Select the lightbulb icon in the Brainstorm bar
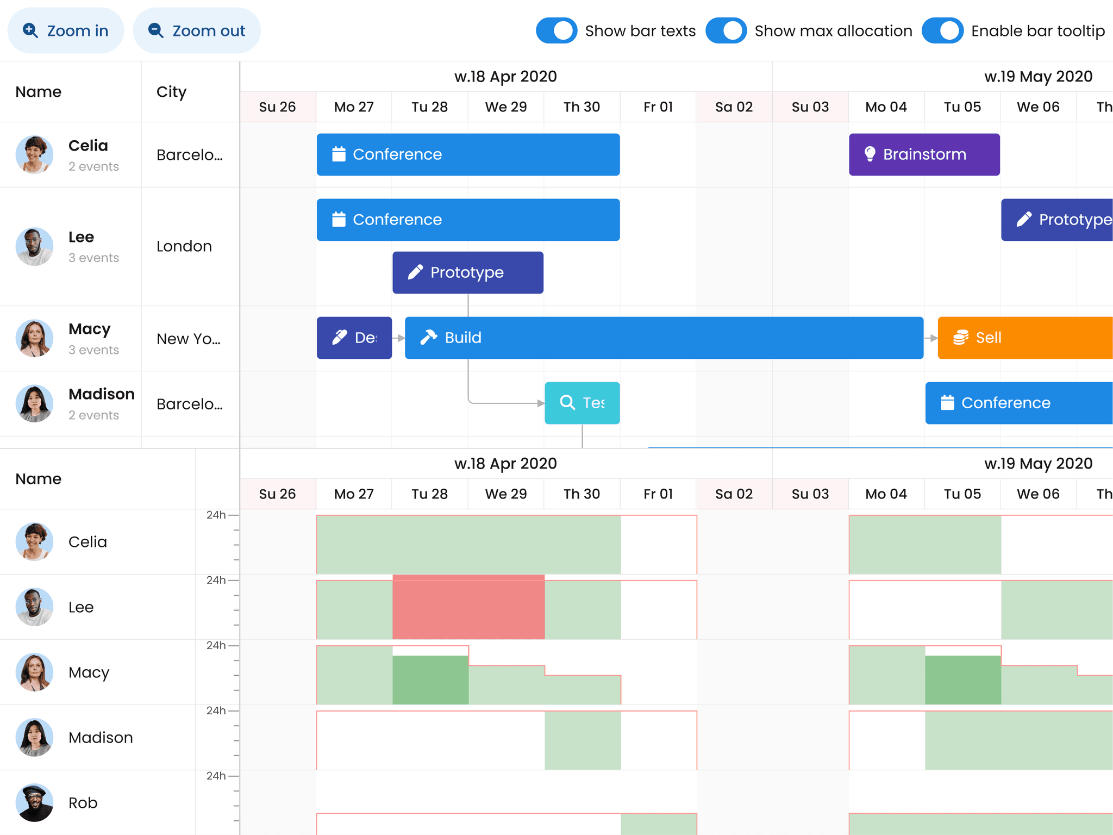The height and width of the screenshot is (835, 1113). [870, 154]
